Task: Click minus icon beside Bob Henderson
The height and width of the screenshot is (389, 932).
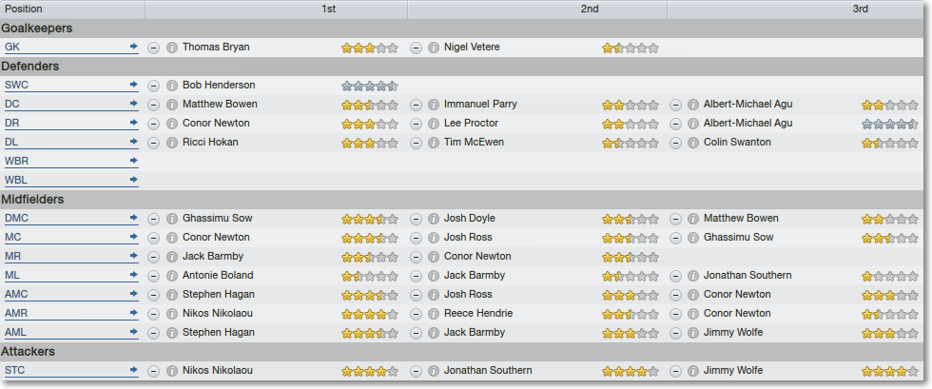Action: [153, 86]
